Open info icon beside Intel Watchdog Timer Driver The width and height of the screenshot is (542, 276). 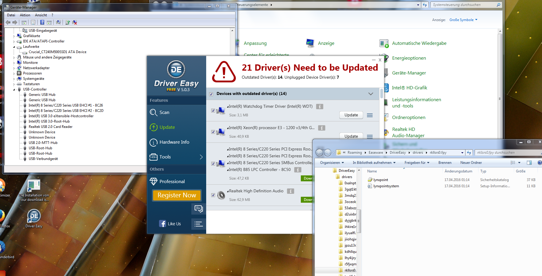click(x=320, y=107)
